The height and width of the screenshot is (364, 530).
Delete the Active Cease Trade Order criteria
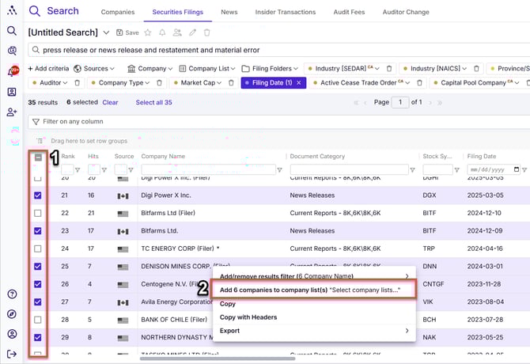click(419, 82)
